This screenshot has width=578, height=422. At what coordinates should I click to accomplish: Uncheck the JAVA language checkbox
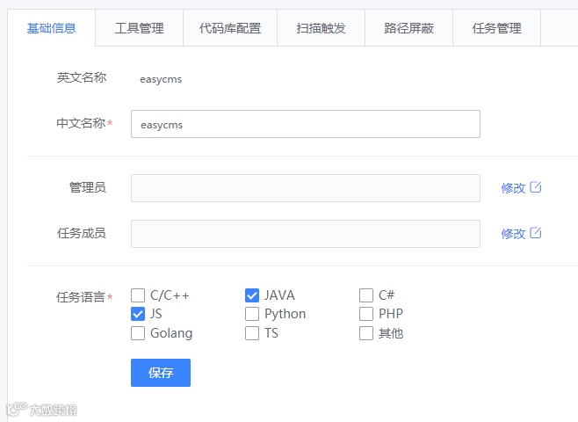coord(252,295)
